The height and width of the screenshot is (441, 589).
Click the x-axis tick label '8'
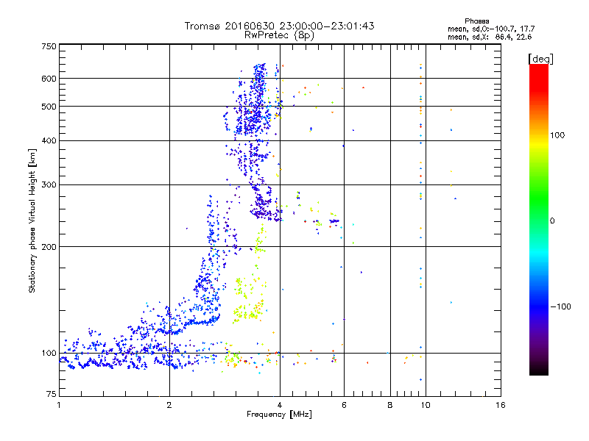(390, 405)
